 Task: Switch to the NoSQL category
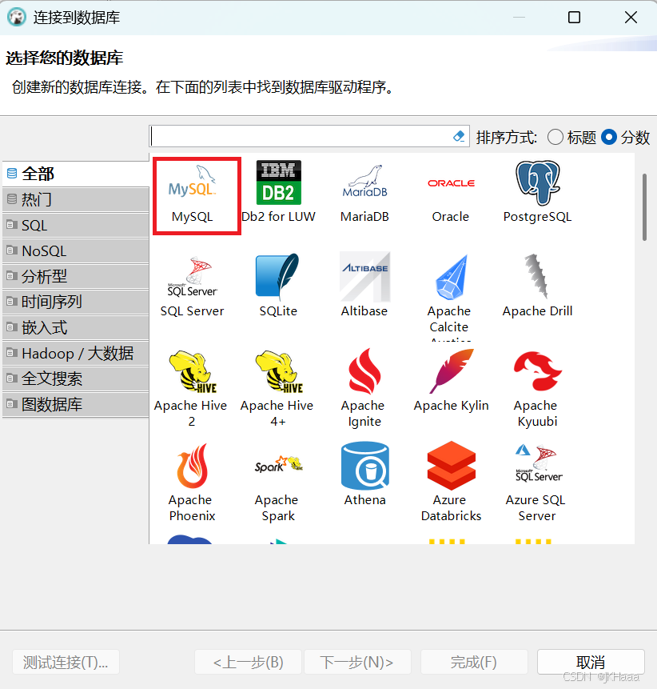point(75,251)
